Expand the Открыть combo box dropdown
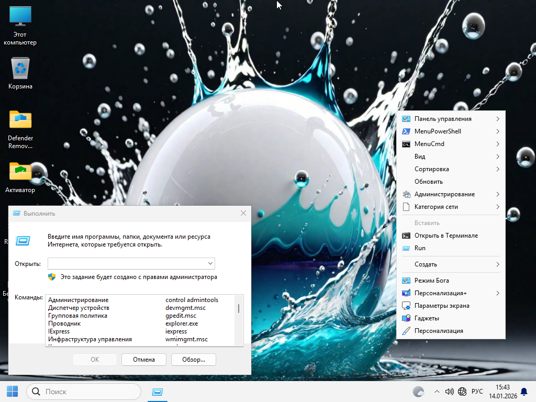Viewport: 536px width, 402px height. click(x=210, y=263)
